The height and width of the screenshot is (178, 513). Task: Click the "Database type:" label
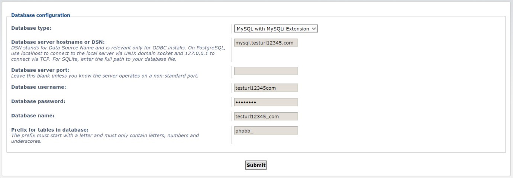pyautogui.click(x=31, y=28)
